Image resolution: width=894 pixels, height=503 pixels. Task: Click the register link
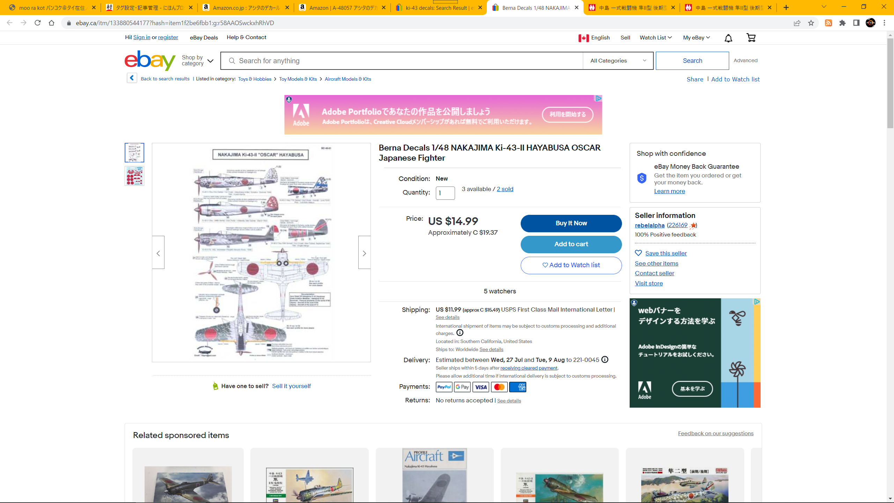pyautogui.click(x=168, y=37)
